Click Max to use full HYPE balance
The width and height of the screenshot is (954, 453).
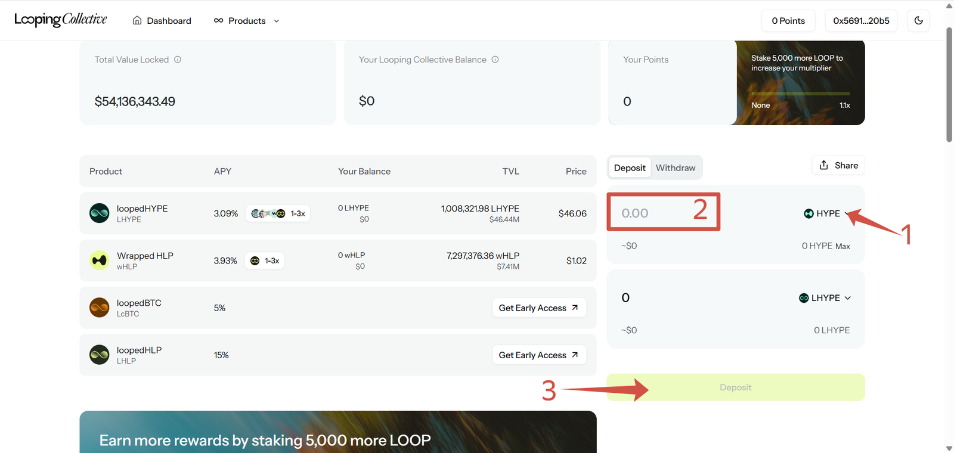pos(843,246)
